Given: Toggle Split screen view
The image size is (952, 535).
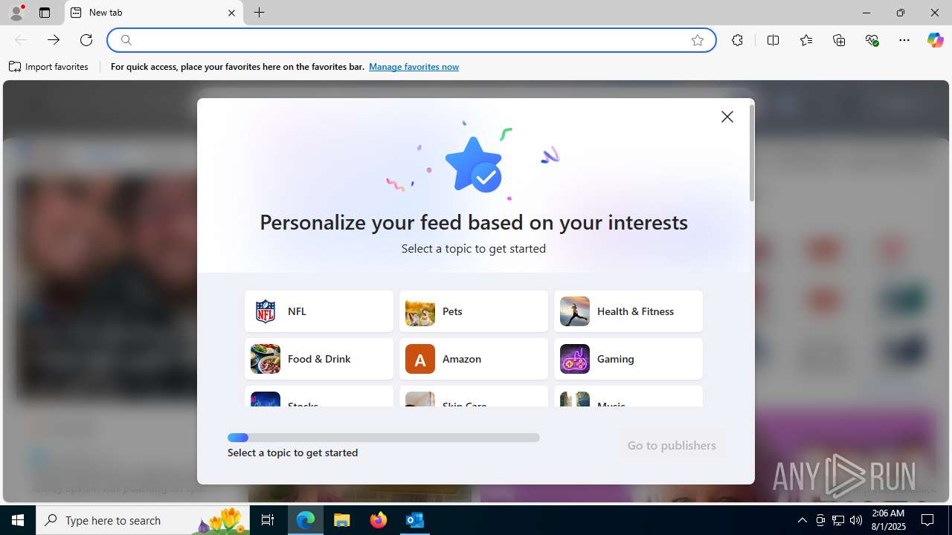Looking at the screenshot, I should [773, 40].
